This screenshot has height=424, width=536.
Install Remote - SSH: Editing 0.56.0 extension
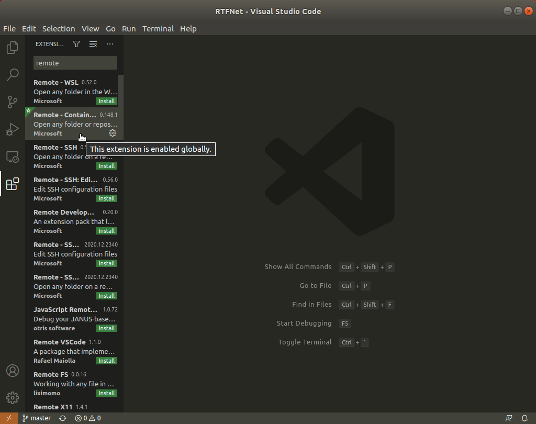[107, 199]
